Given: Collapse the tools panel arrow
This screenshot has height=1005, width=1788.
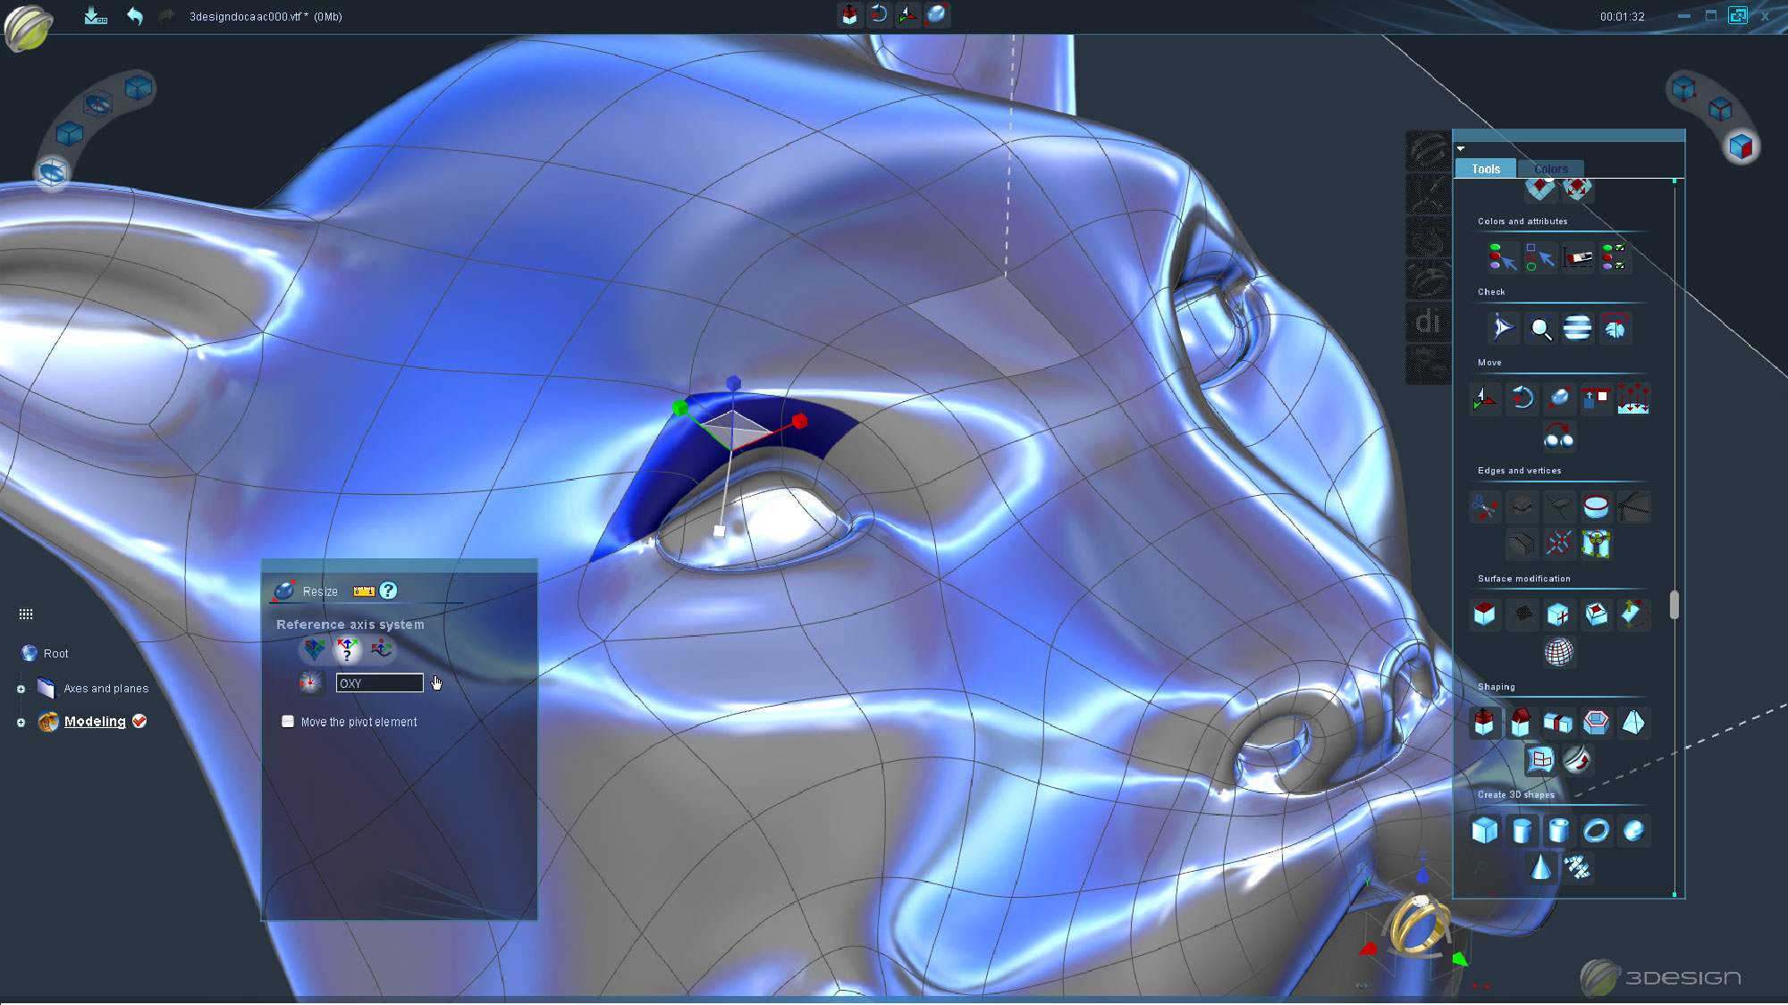Looking at the screenshot, I should tap(1461, 149).
